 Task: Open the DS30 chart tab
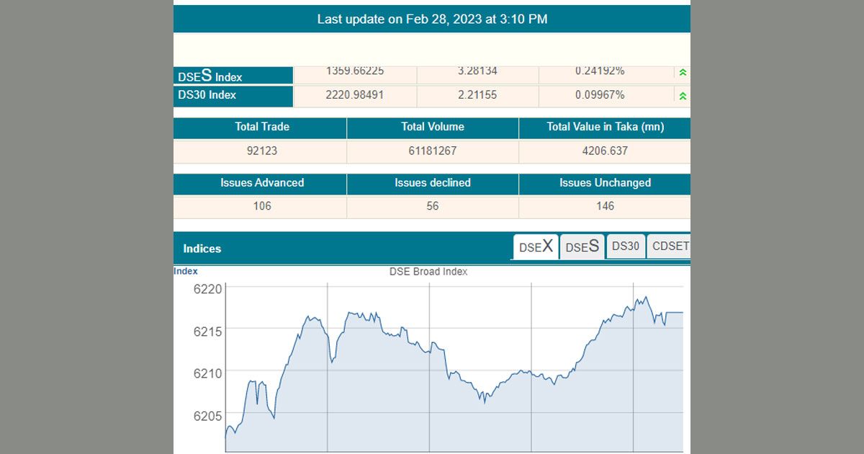pyautogui.click(x=626, y=246)
